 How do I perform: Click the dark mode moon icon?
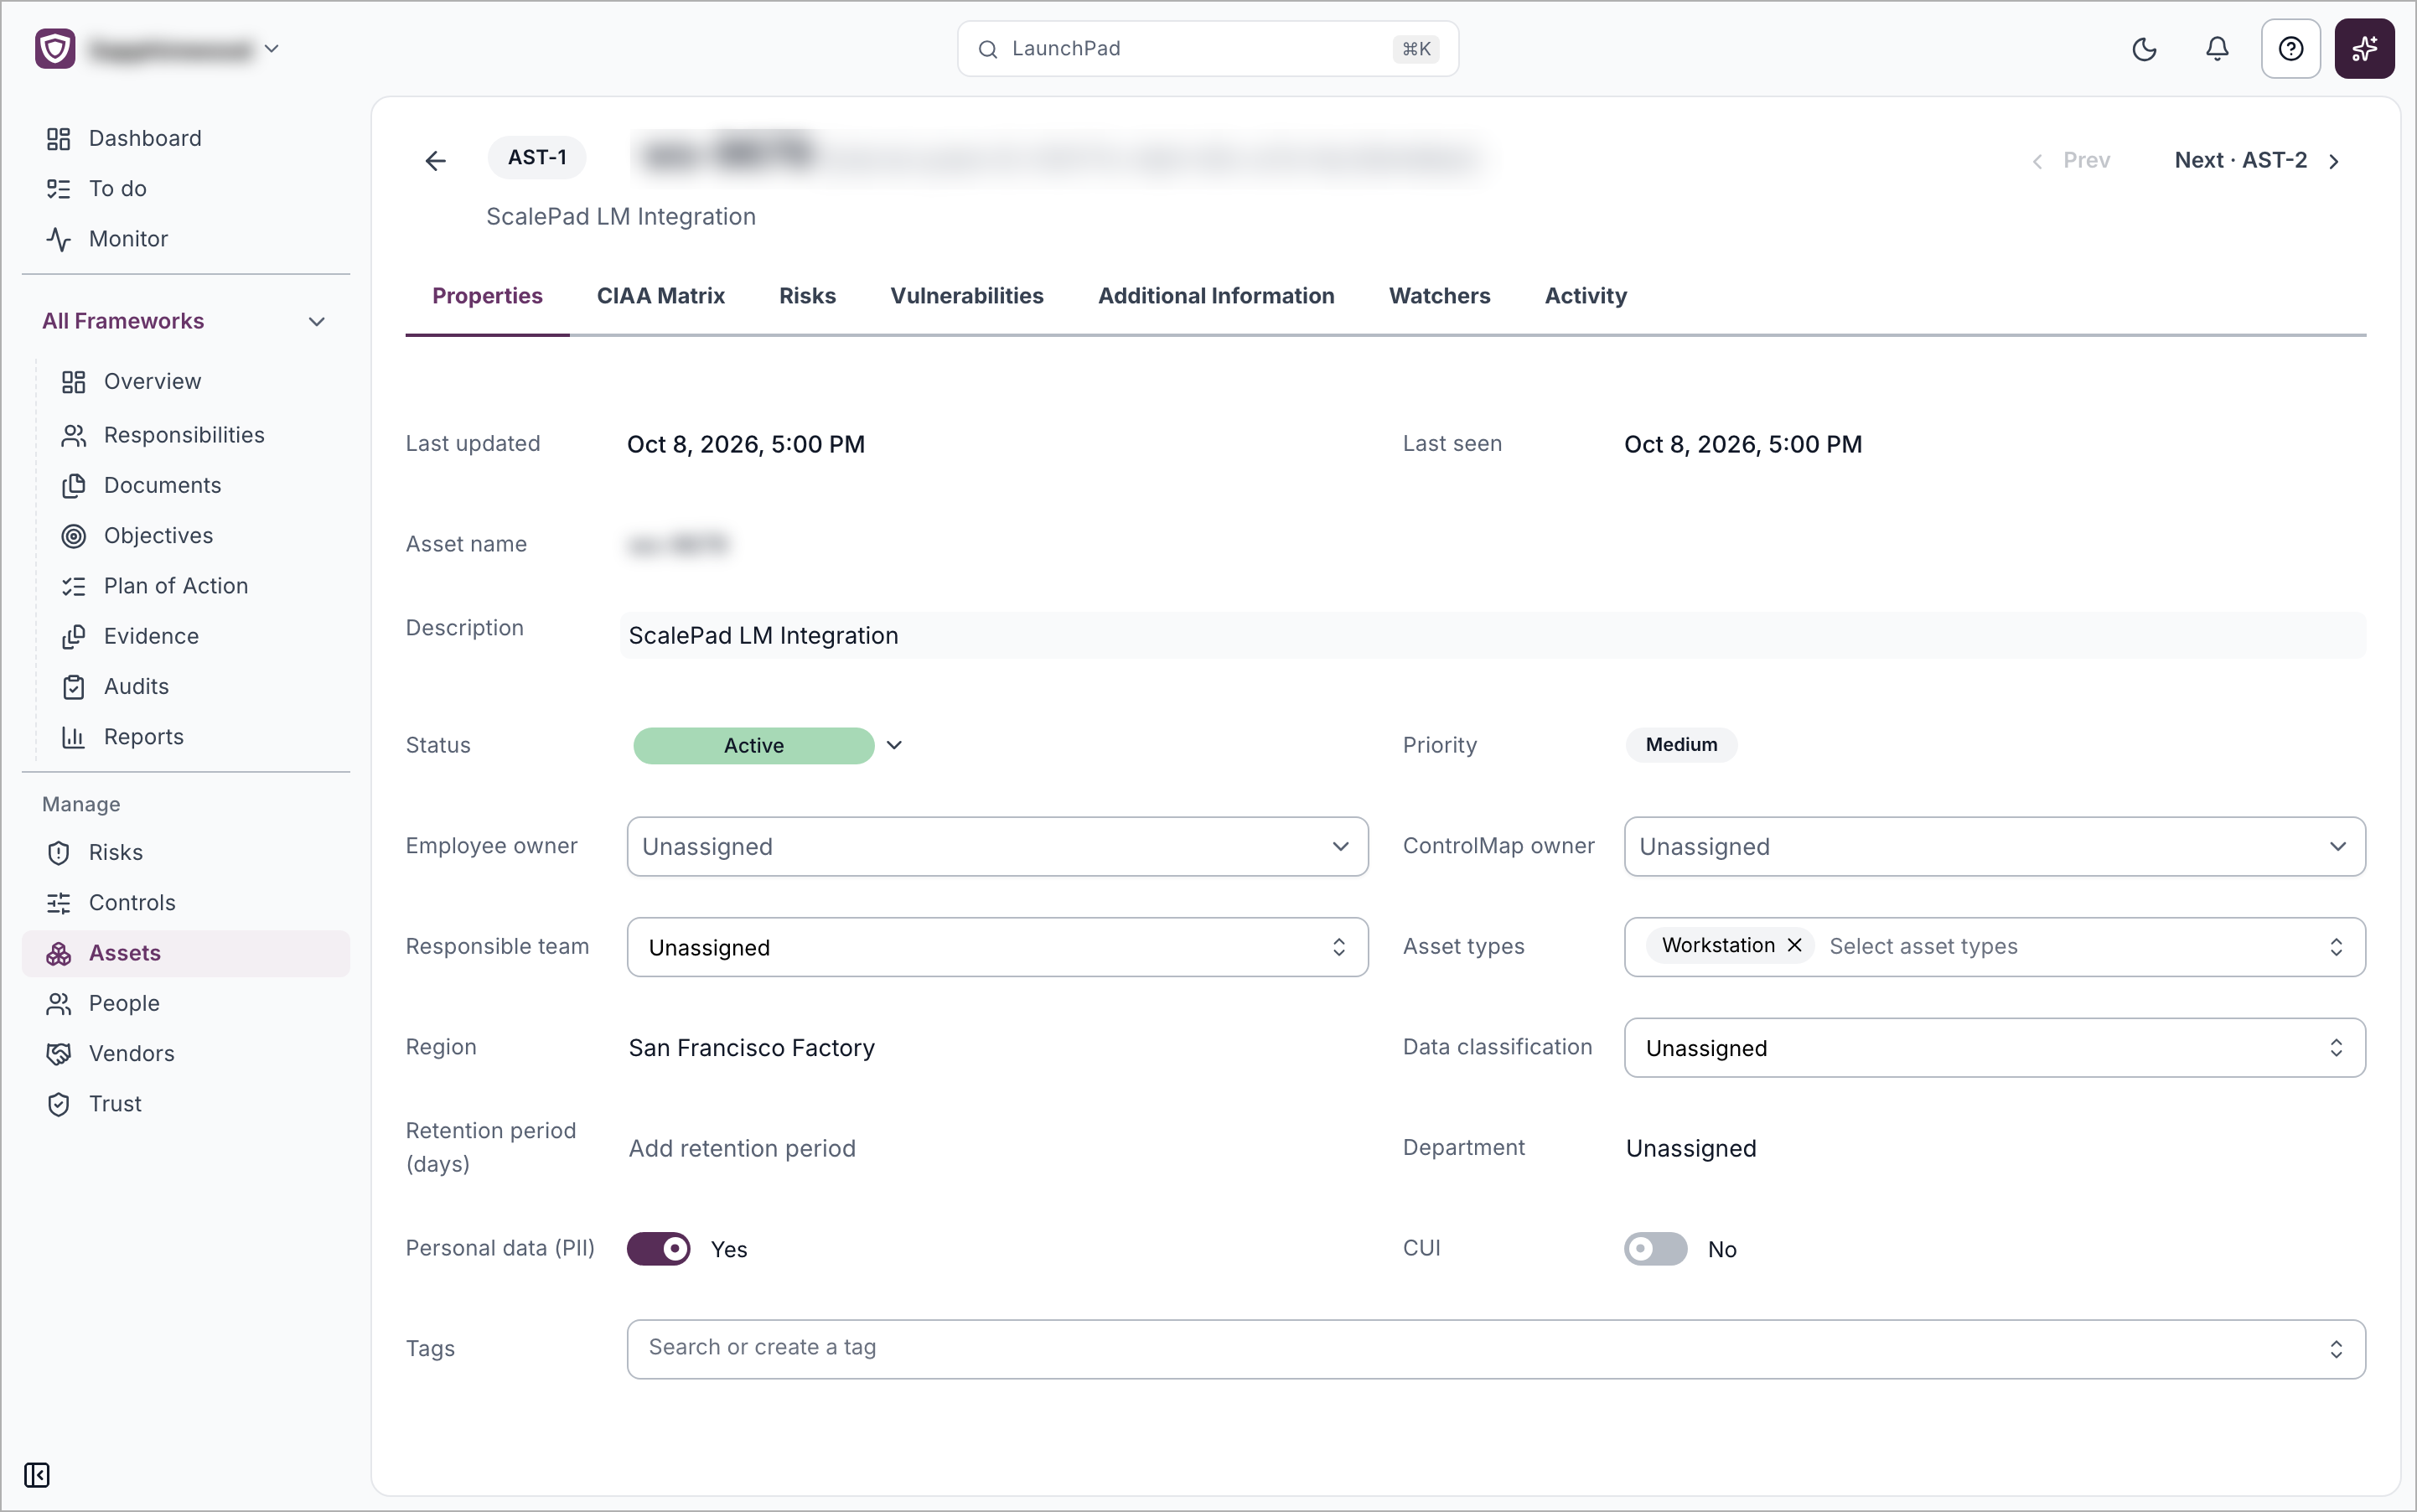[2144, 49]
